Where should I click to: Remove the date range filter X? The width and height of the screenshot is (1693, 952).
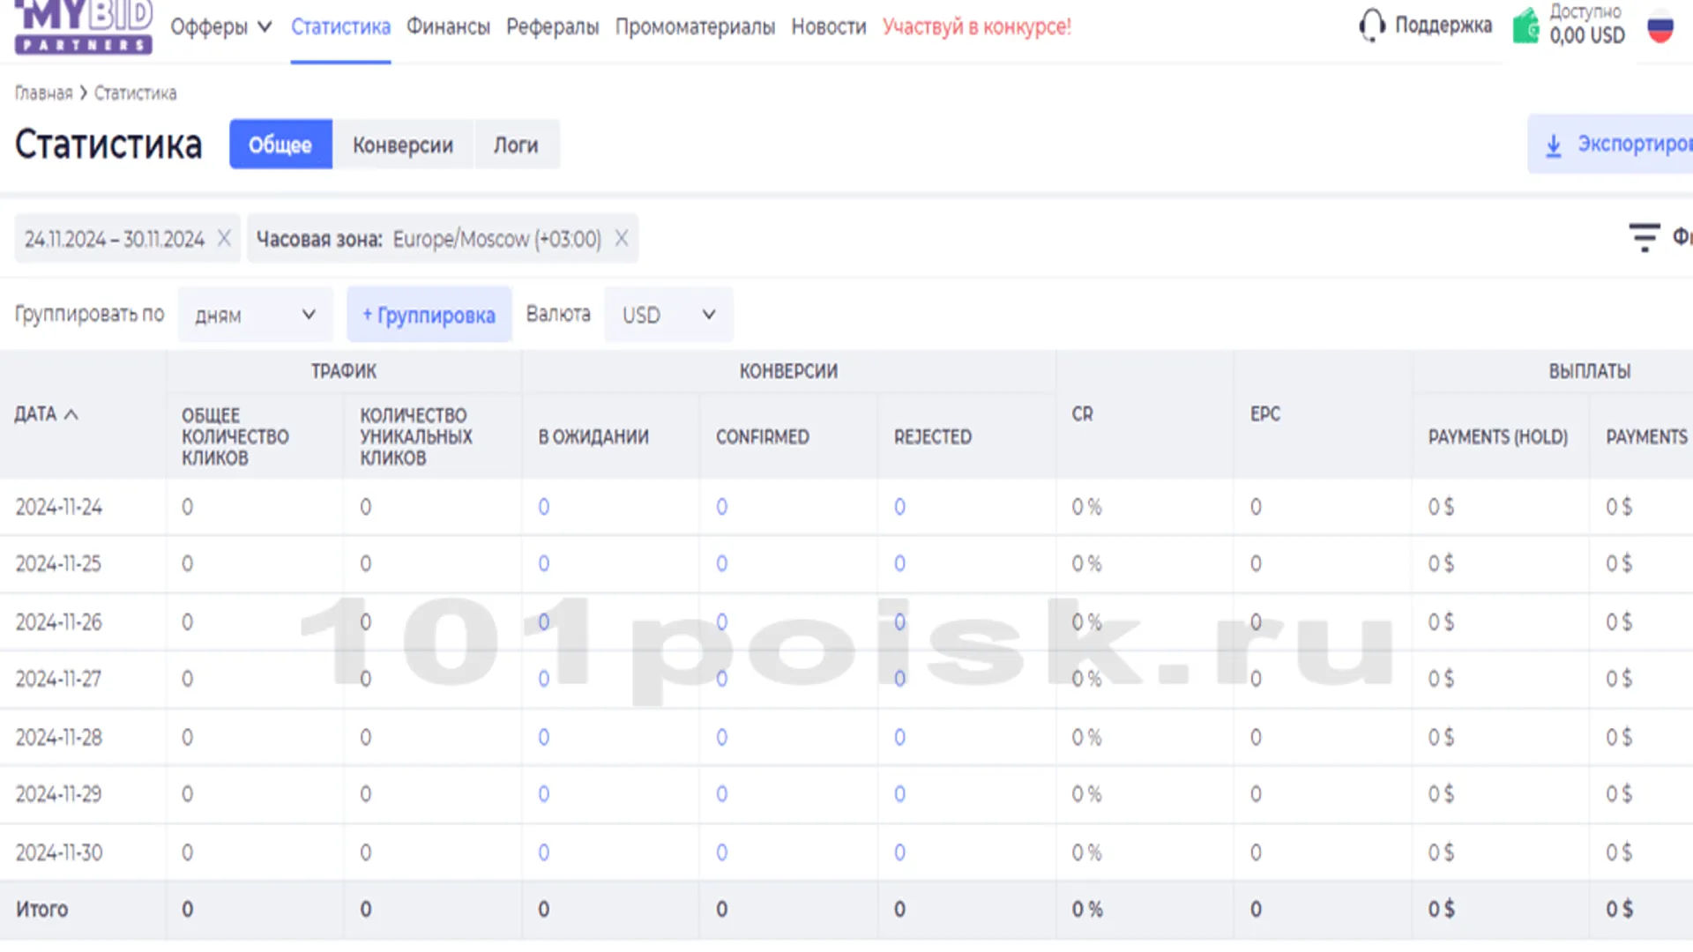point(224,238)
